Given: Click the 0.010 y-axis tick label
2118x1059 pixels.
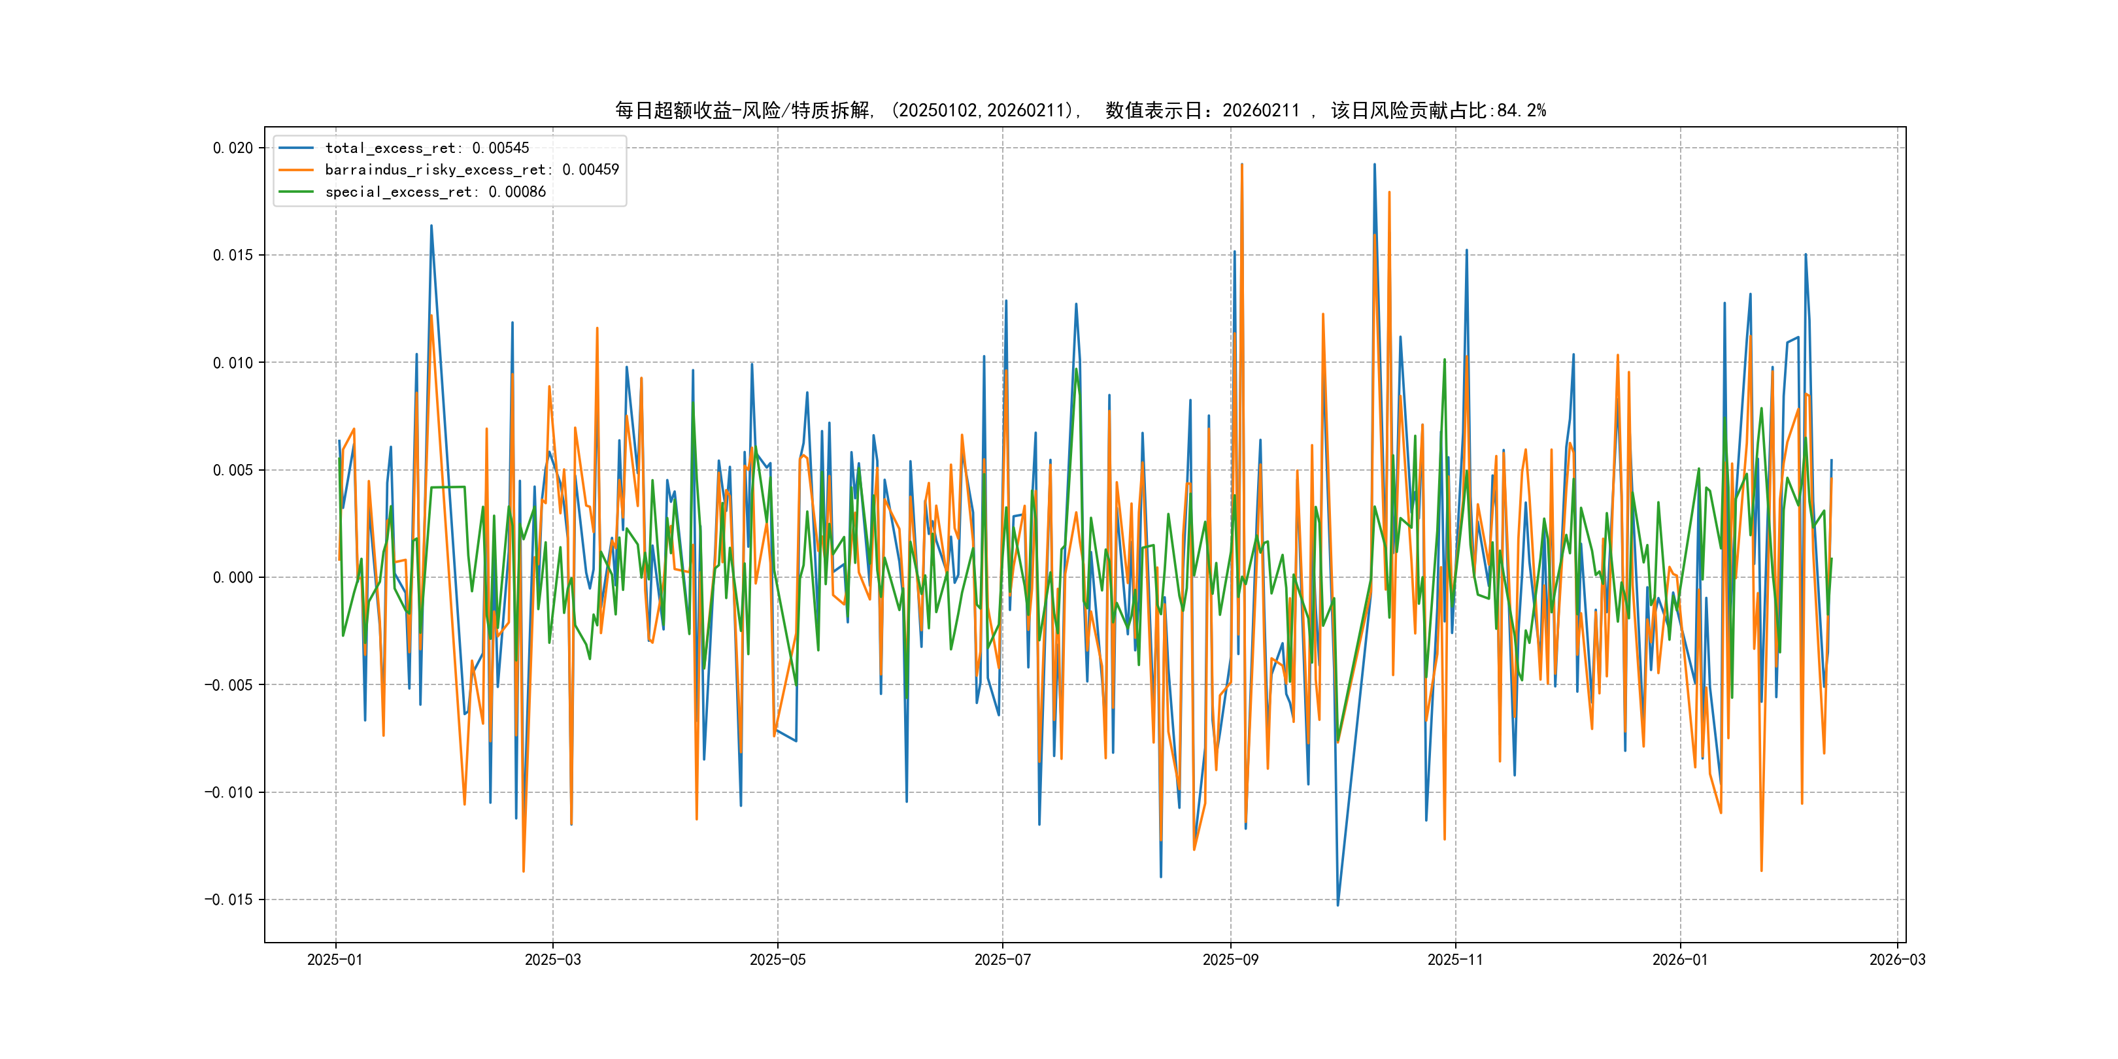Looking at the screenshot, I should coord(233,363).
